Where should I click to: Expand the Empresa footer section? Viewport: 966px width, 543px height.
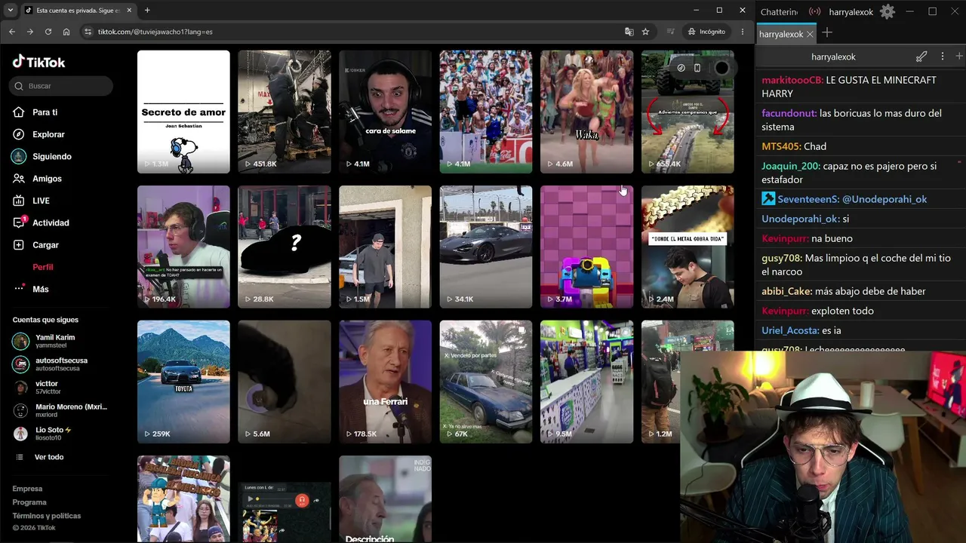pyautogui.click(x=27, y=489)
